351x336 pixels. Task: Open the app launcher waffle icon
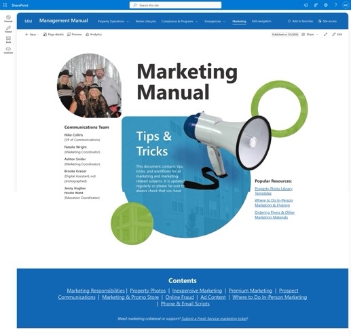click(5, 5)
